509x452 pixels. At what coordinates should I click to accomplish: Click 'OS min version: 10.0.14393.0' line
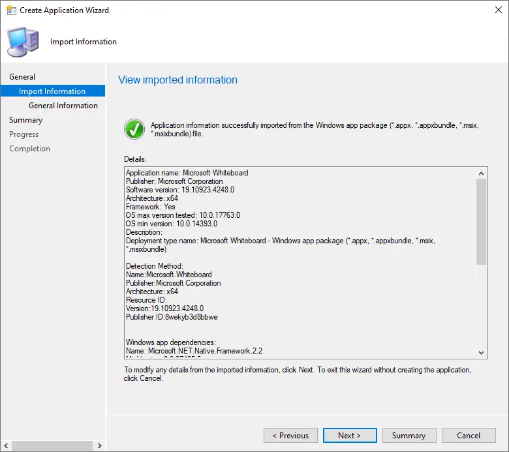click(172, 224)
